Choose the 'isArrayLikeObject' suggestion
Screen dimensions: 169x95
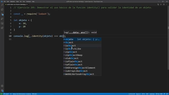click(x=82, y=71)
